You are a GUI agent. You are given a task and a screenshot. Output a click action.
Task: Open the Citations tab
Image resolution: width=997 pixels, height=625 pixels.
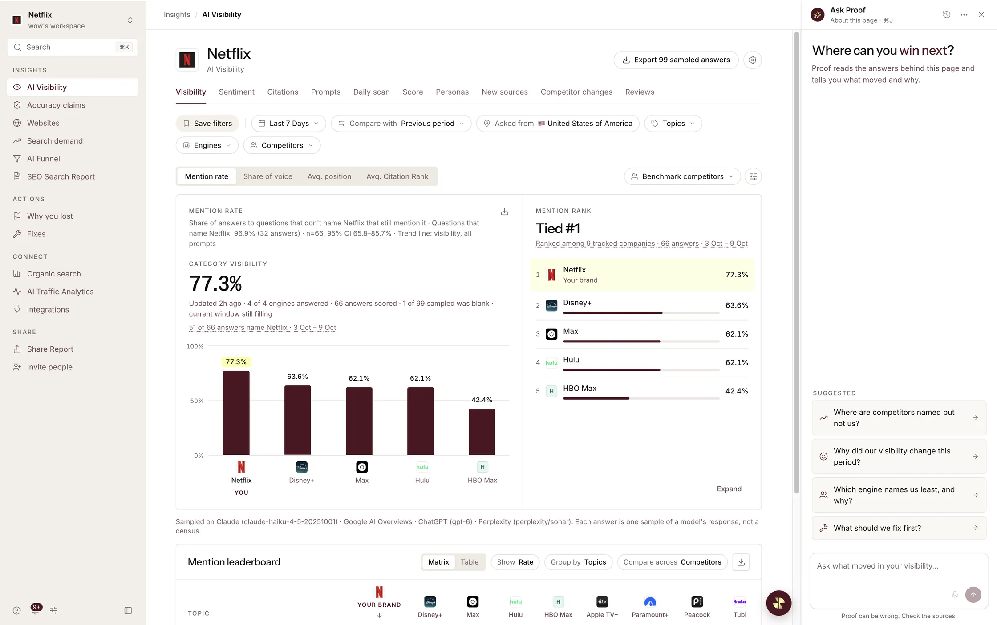click(x=283, y=92)
